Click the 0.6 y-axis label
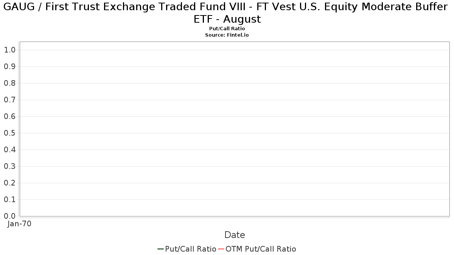This screenshot has height=255, width=454. [9, 116]
